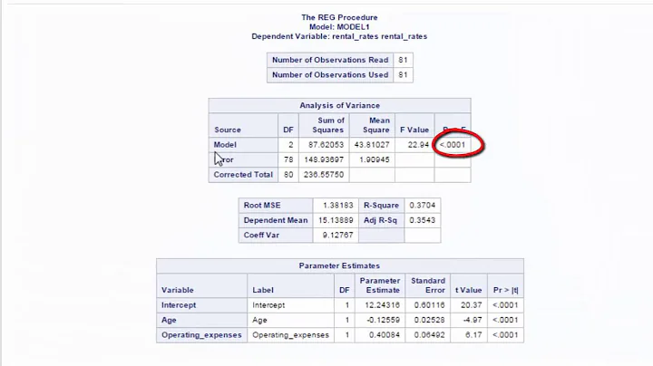
Task: Click 'Number of Observations Read' label
Action: click(330, 60)
